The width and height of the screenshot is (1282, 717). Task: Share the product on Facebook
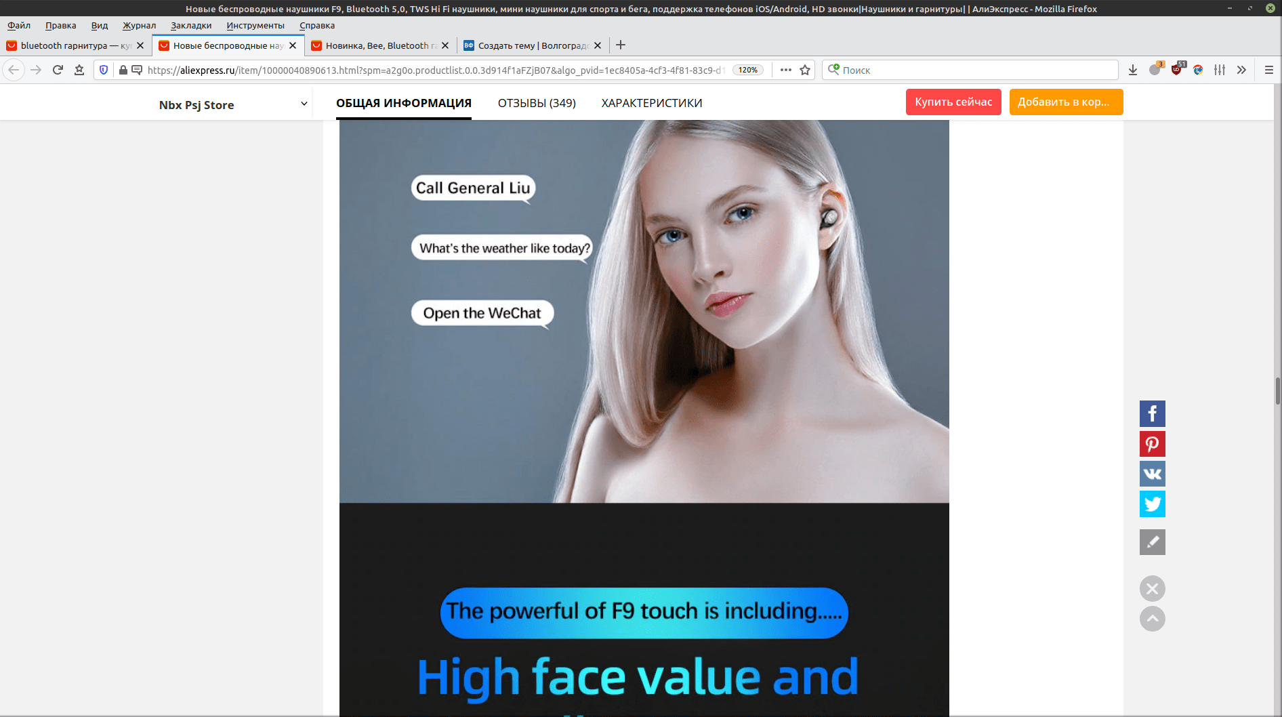[1152, 413]
